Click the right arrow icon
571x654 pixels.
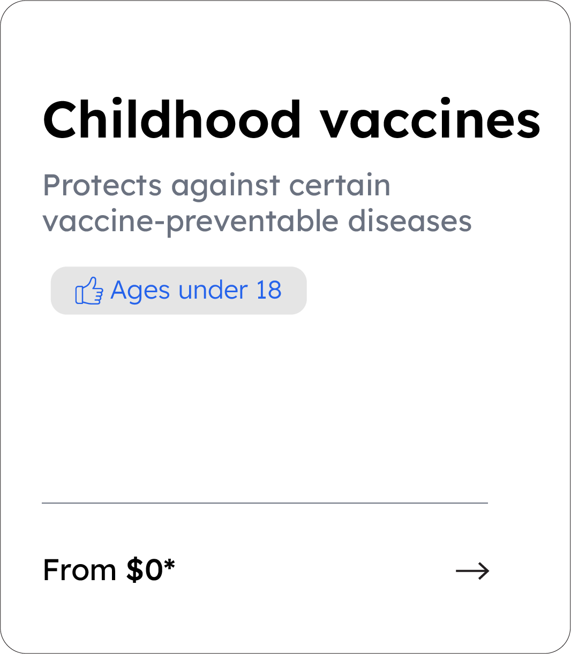[x=472, y=571]
